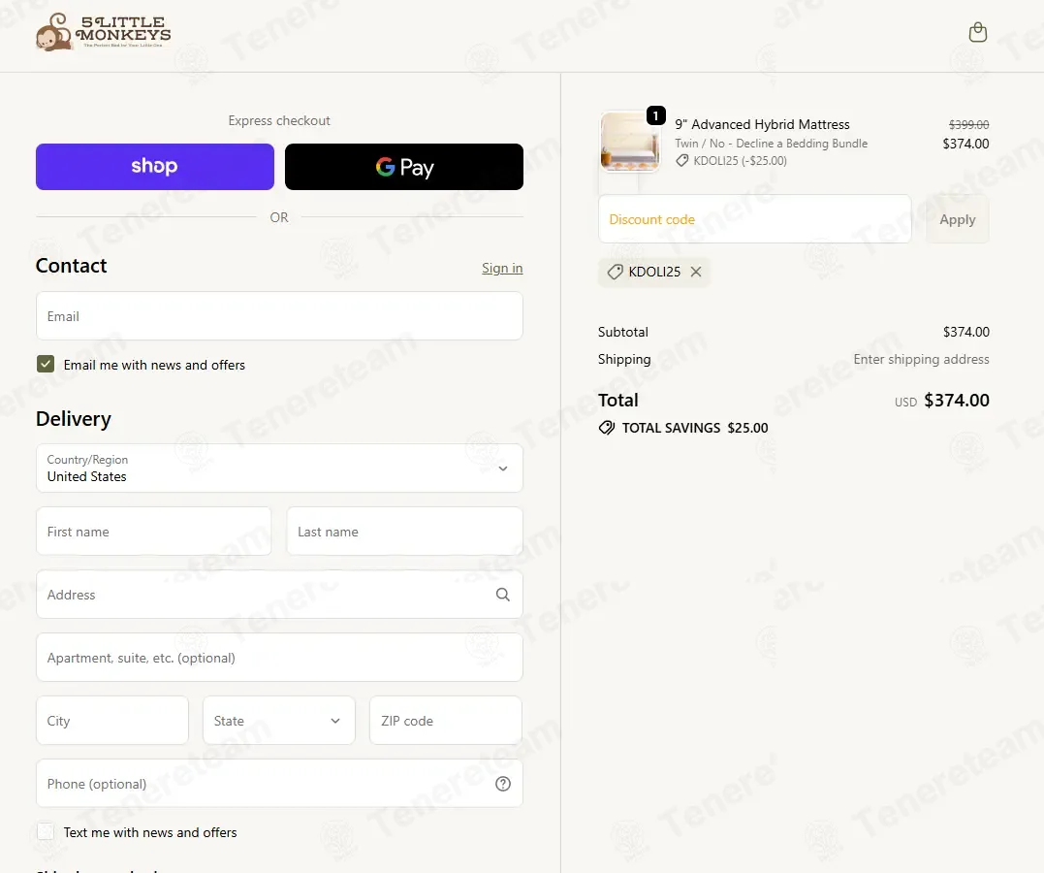1044x873 pixels.
Task: Pay with Shop Pay button
Action: 154,167
